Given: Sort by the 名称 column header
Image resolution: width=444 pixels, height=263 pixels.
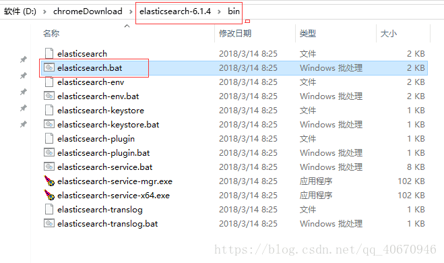Looking at the screenshot, I should [x=51, y=34].
